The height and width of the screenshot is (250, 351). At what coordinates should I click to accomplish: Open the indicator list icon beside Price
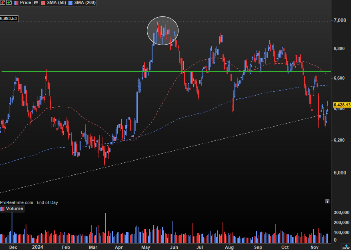pyautogui.click(x=36, y=3)
